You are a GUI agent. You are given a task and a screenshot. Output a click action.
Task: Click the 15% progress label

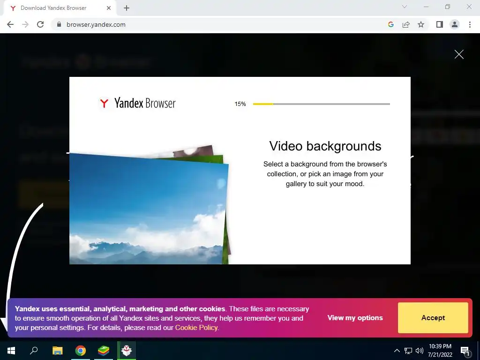click(240, 104)
